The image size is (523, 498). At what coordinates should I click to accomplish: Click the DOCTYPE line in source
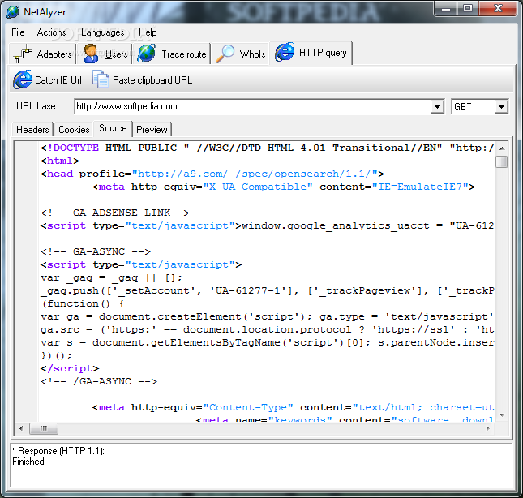click(267, 148)
